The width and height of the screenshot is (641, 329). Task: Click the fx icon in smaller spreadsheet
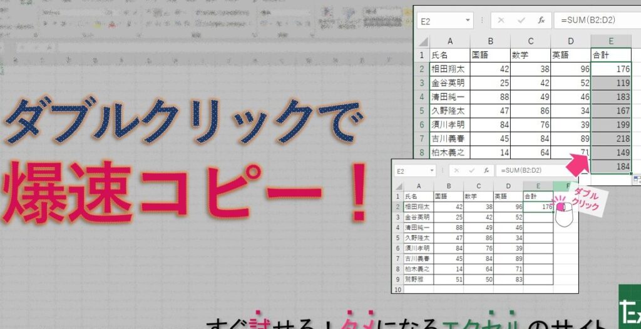tap(486, 170)
